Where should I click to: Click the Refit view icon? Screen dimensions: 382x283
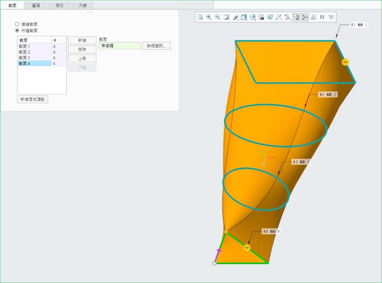coord(200,17)
